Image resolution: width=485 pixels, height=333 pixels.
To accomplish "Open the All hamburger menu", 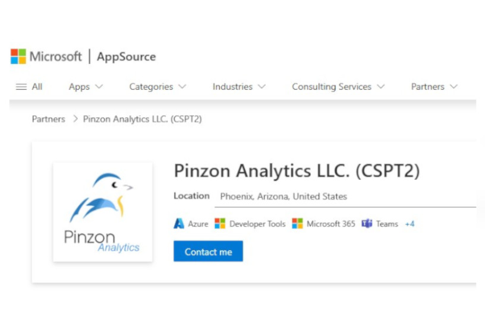I will click(x=29, y=87).
